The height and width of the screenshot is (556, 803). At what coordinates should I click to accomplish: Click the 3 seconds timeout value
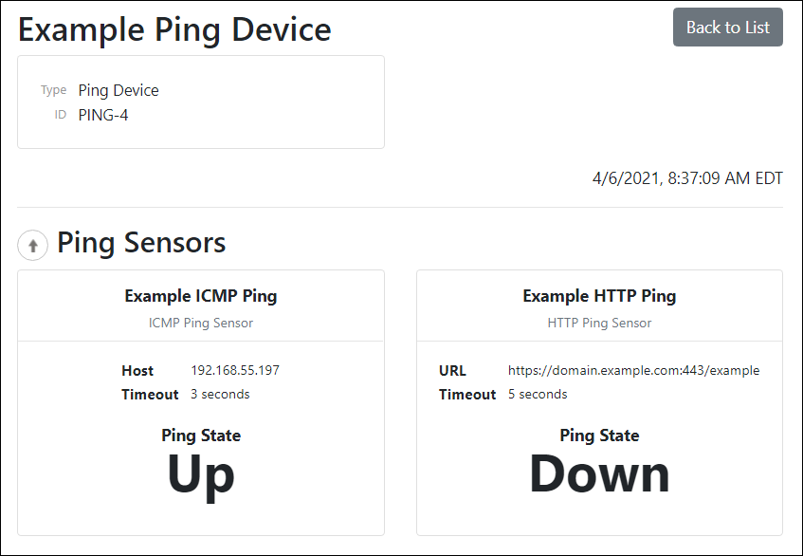220,394
